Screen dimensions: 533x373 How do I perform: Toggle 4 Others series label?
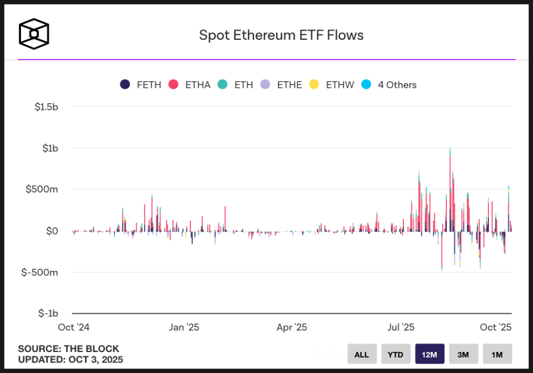397,85
